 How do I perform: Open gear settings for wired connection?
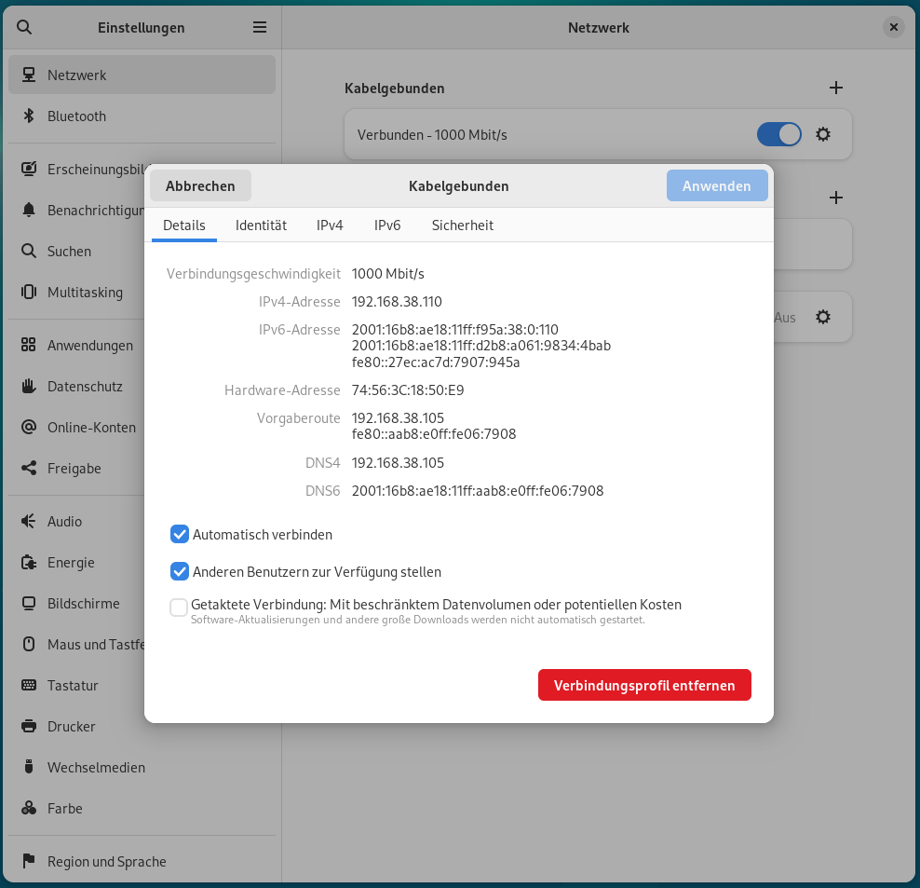coord(823,134)
